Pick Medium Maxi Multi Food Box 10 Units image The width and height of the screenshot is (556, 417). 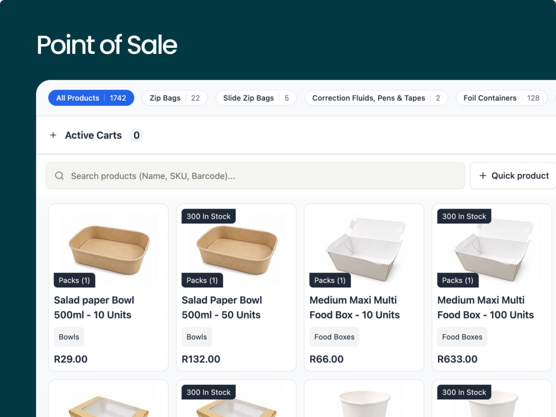(364, 249)
